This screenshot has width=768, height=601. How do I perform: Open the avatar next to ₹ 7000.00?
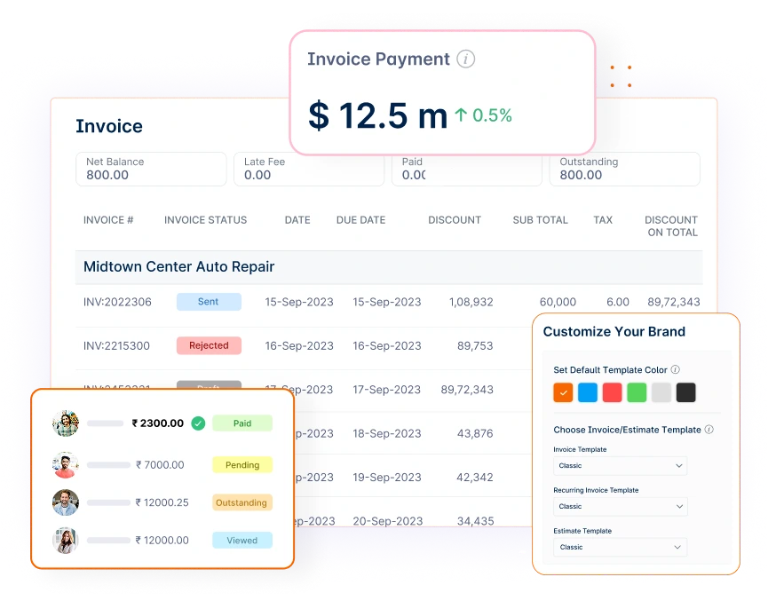pos(66,465)
